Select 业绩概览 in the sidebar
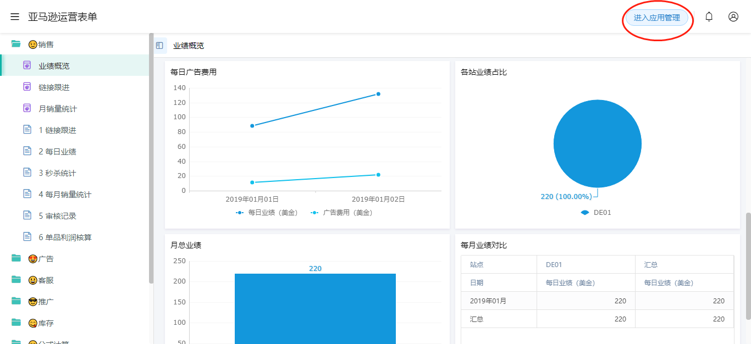This screenshot has width=751, height=344. [75, 65]
